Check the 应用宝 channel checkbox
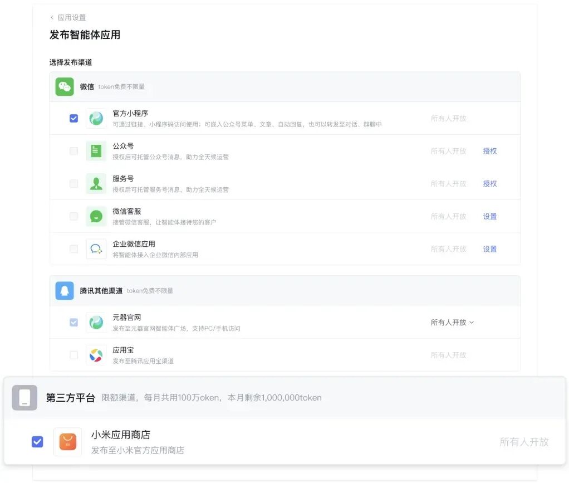This screenshot has height=483, width=569. 73,354
